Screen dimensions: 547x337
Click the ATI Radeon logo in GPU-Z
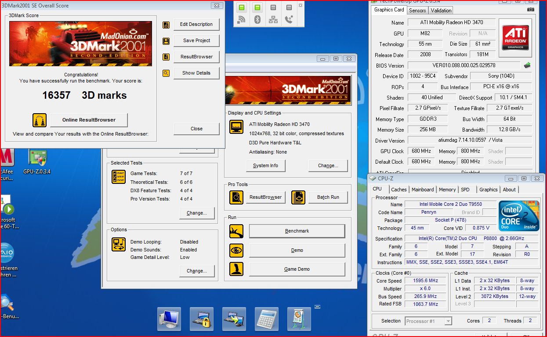516,37
